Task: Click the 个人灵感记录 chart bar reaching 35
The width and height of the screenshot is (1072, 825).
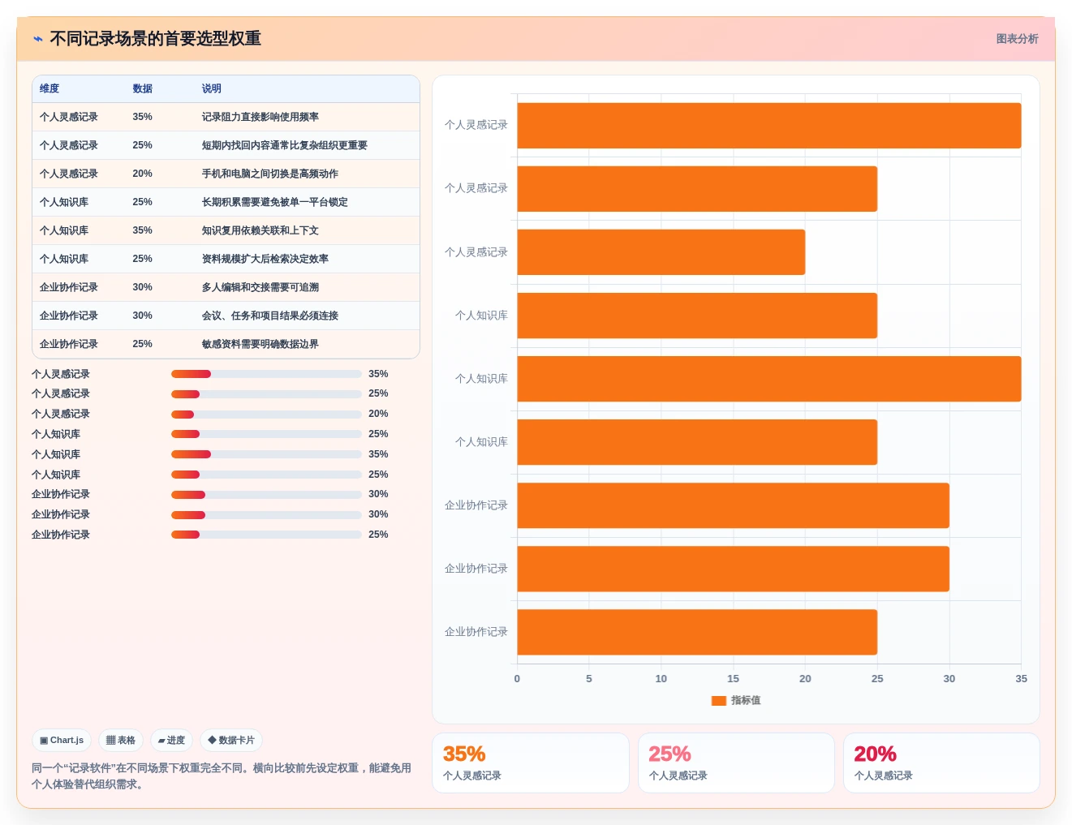Action: (x=769, y=126)
